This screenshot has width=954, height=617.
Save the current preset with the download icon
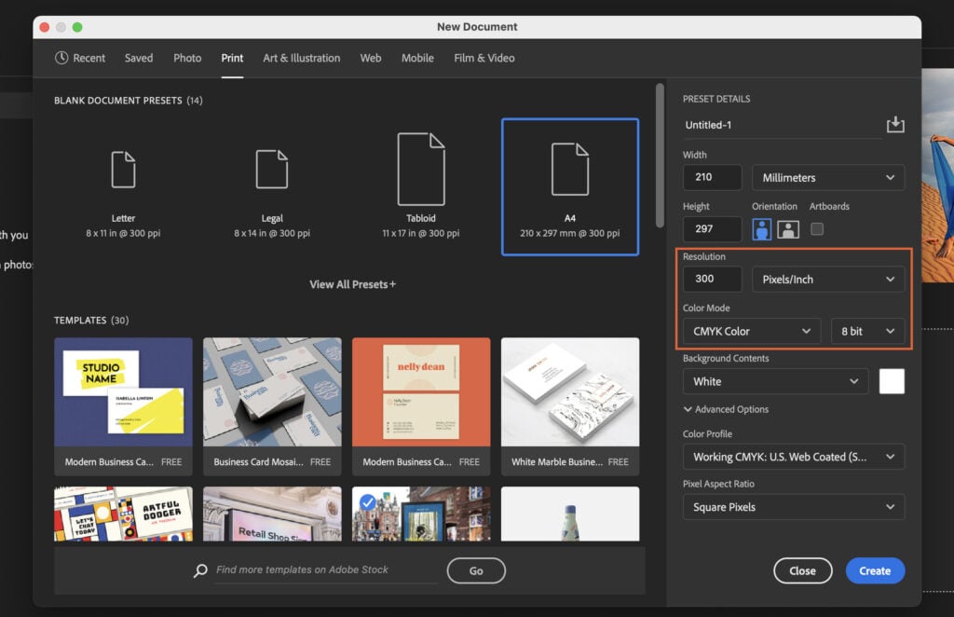895,123
